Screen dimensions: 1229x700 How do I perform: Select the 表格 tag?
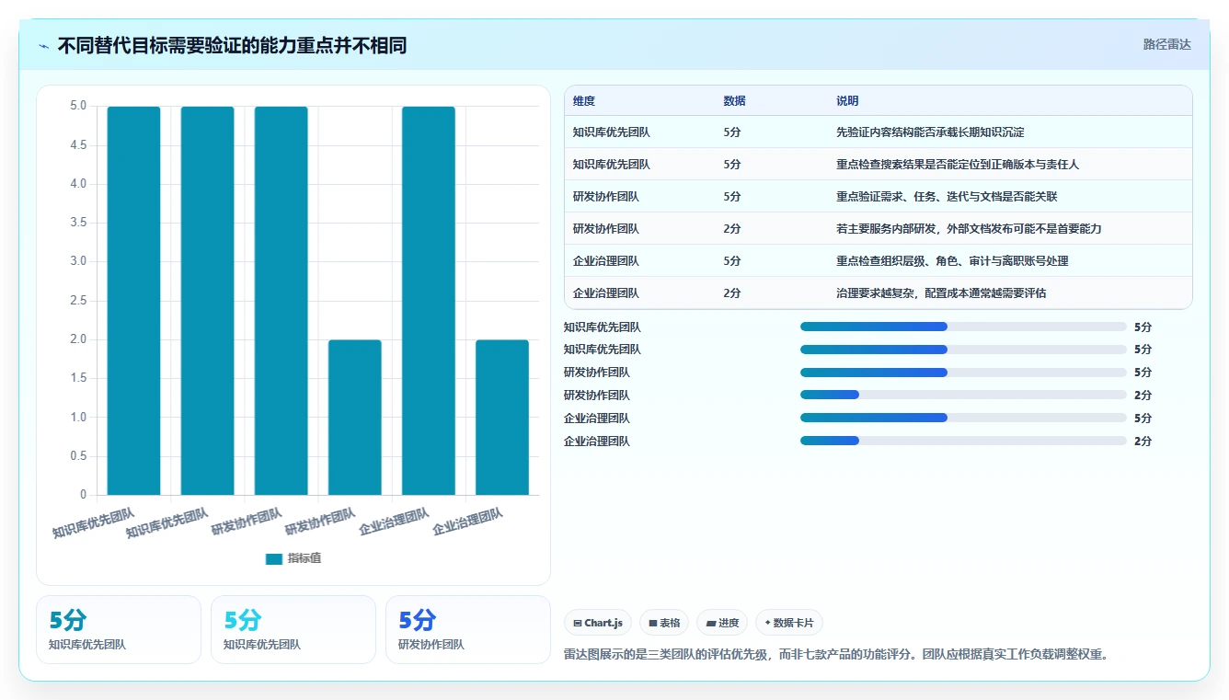[664, 623]
